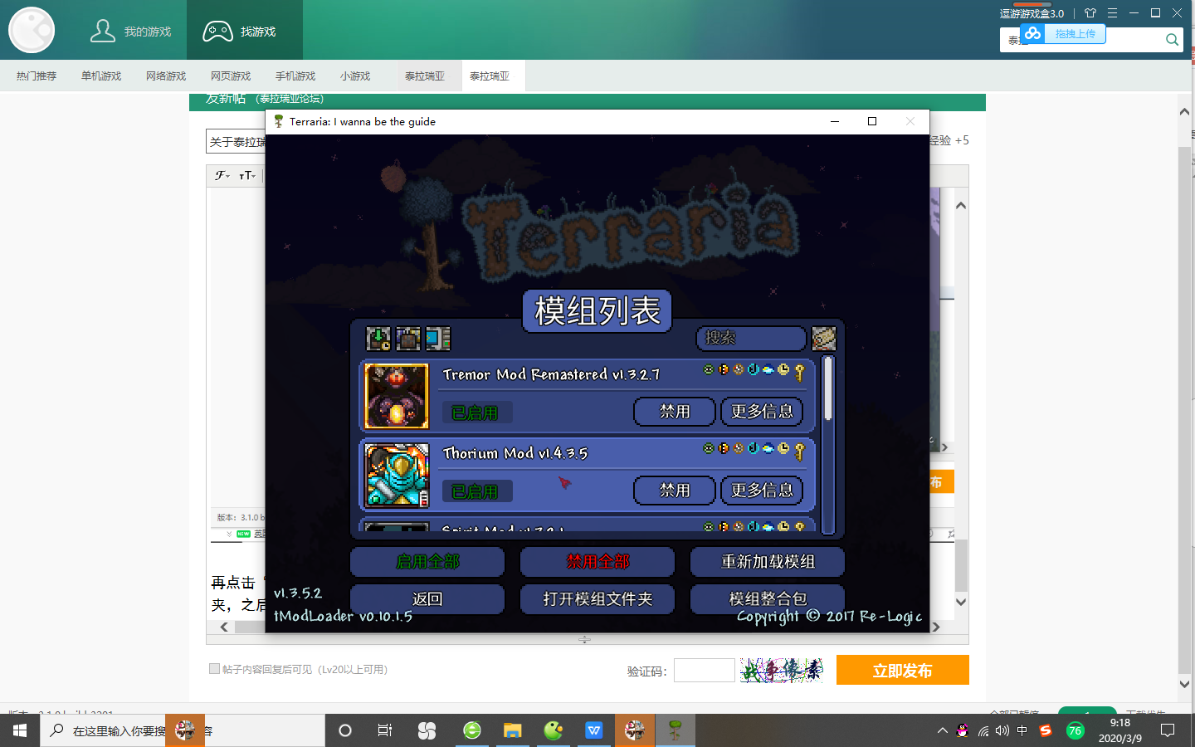Screen dimensions: 1195x747
Task: Click the Windows taskbar search box
Action: pos(183,730)
